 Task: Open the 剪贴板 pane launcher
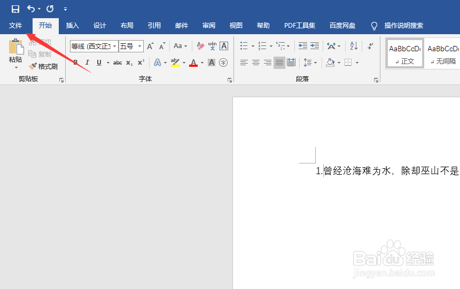point(61,80)
